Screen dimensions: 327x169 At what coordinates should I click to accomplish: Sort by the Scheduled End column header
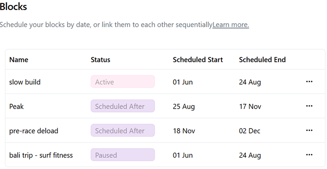(262, 60)
